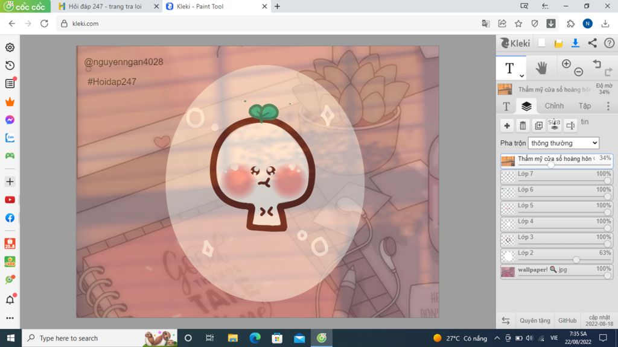Screen dimensions: 618x347
Task: Open the Pha trộn blend mode dropdown
Action: (564, 143)
